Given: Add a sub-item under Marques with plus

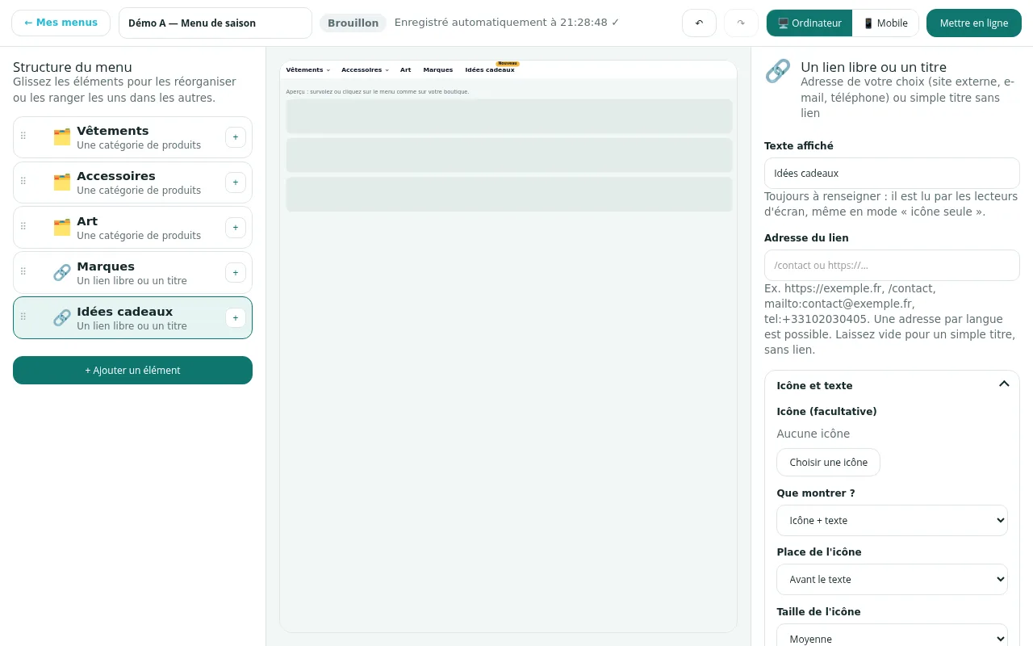Looking at the screenshot, I should (x=236, y=273).
